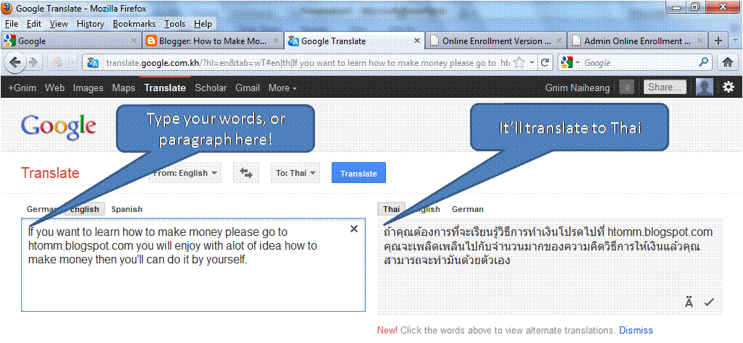Click the Thai translation output text
The image size is (743, 343).
(x=547, y=246)
